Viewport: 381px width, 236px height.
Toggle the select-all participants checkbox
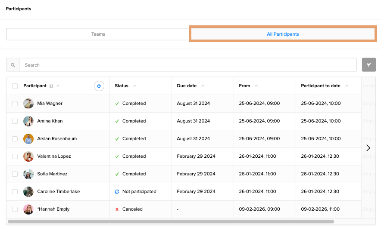click(x=15, y=86)
